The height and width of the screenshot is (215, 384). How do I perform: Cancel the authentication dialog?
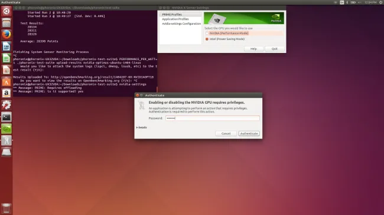tap(226, 134)
